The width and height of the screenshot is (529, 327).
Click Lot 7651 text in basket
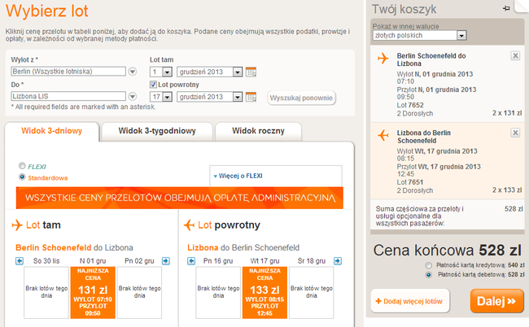point(410,182)
